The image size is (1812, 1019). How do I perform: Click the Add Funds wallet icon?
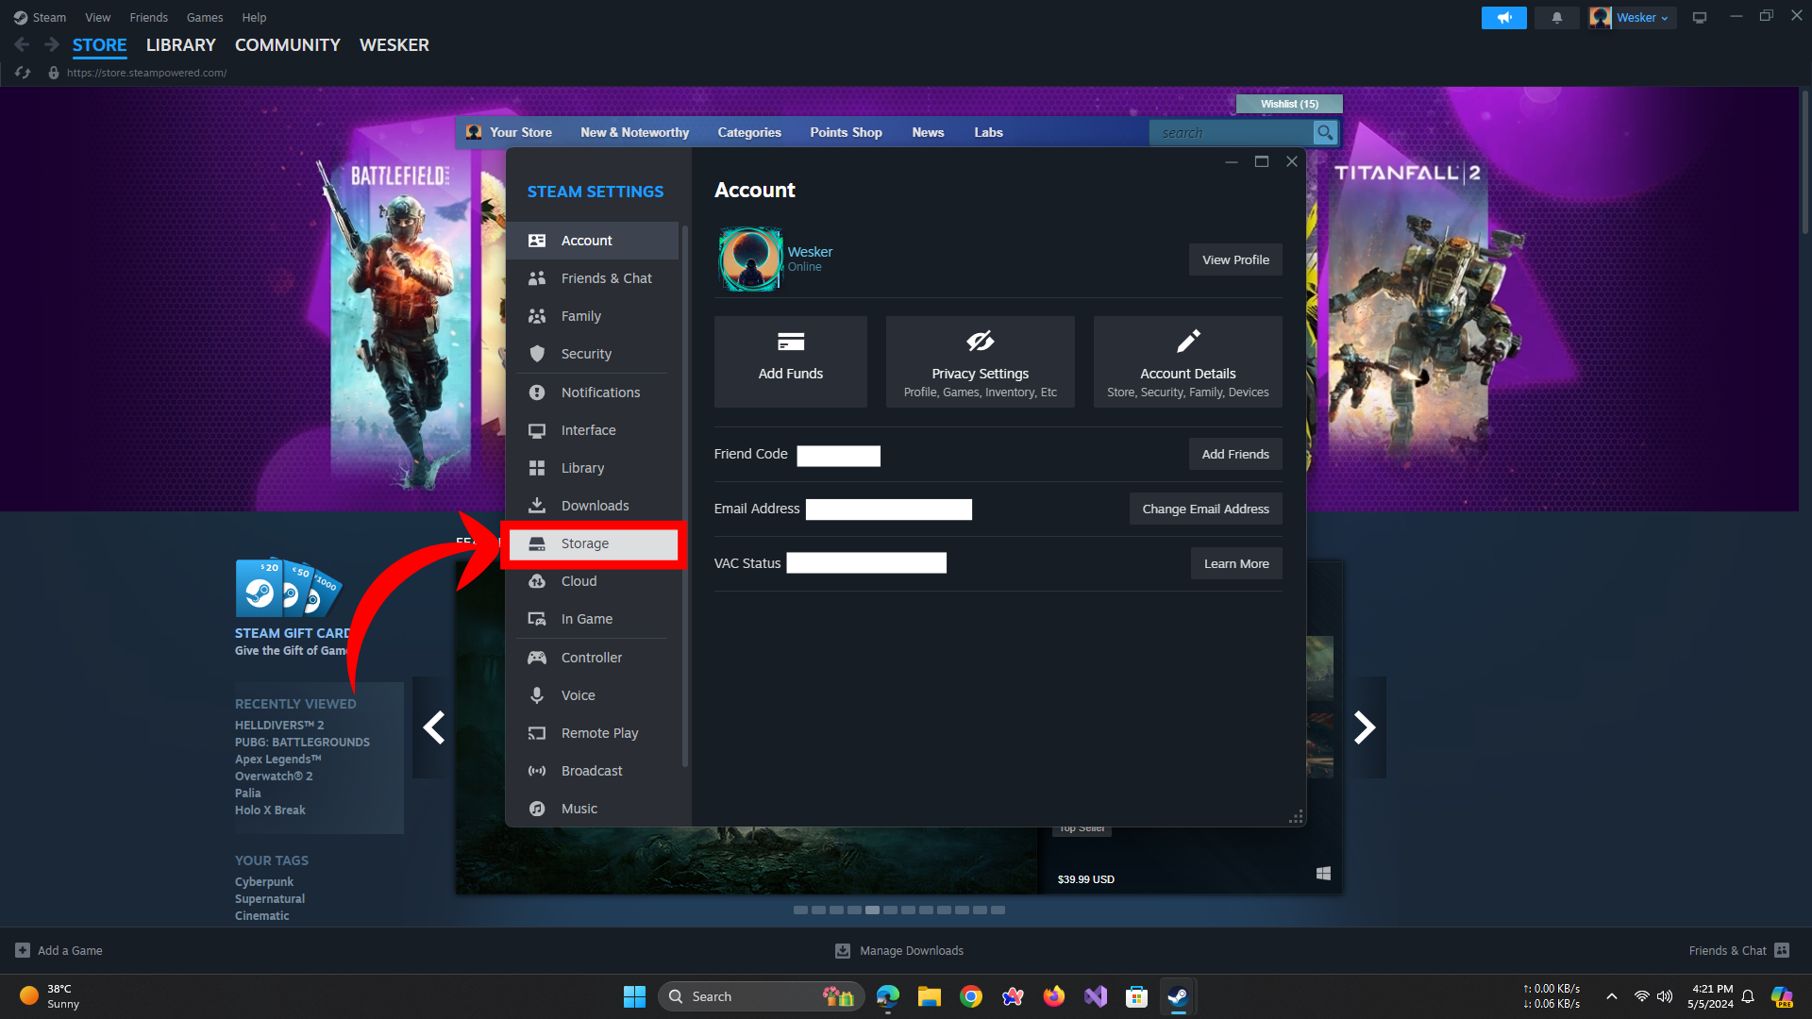coord(790,342)
